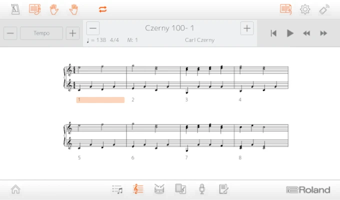The width and height of the screenshot is (340, 200).
Task: Tap the wireless connection icon
Action: (324, 9)
